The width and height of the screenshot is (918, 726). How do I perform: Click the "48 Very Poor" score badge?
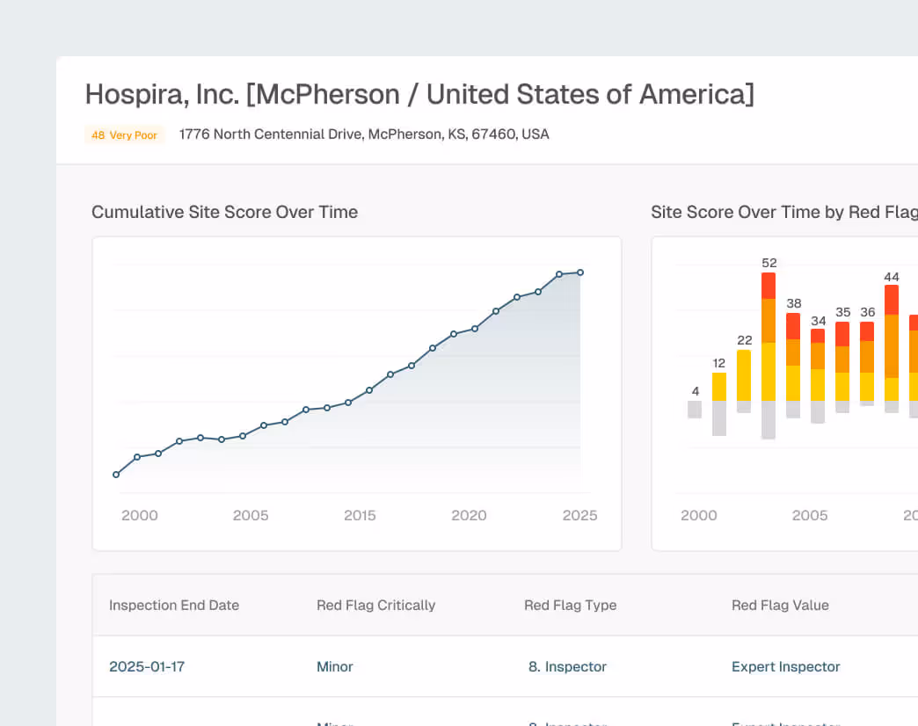coord(124,134)
